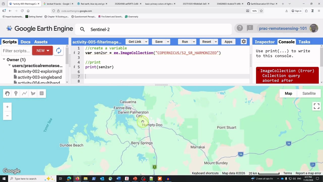
Task: Open the Earth Engine help question mark
Action: [x=240, y=28]
